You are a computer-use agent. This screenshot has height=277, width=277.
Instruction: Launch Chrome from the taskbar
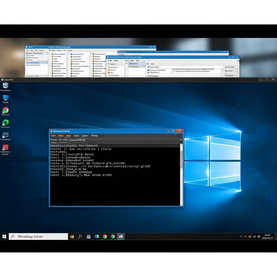105,236
